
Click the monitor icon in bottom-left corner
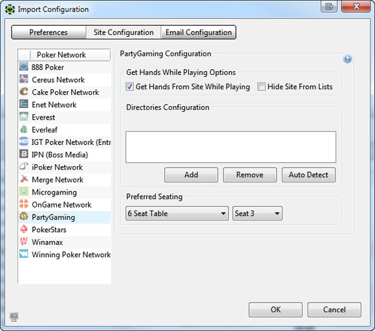[14, 317]
